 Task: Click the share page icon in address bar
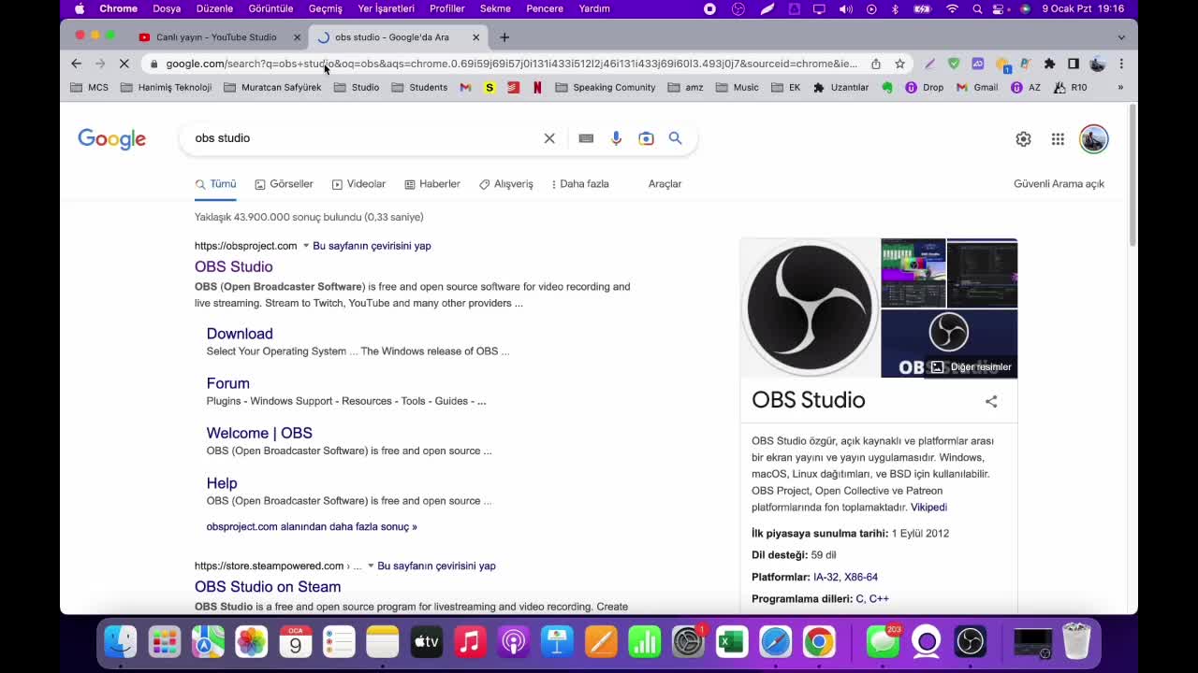876,64
